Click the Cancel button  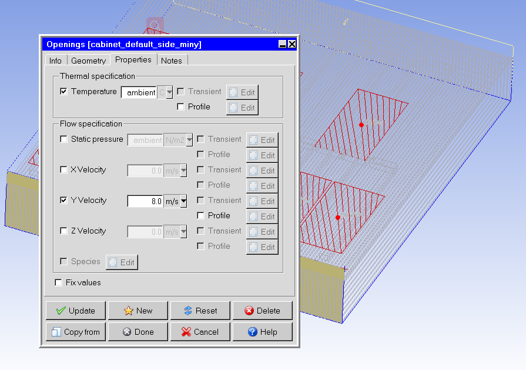pyautogui.click(x=200, y=332)
